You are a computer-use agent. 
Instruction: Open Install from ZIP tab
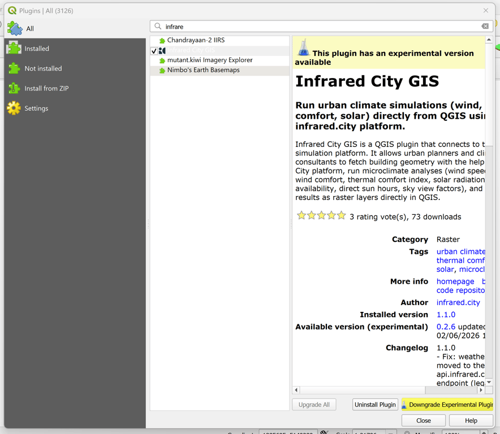pyautogui.click(x=75, y=88)
